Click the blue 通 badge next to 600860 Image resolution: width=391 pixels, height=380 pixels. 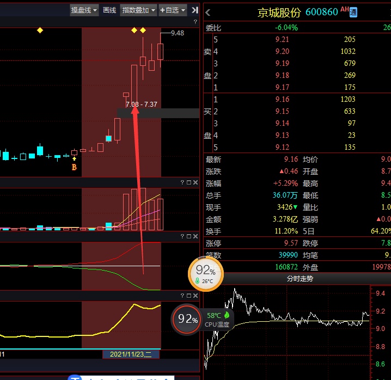[x=353, y=13]
